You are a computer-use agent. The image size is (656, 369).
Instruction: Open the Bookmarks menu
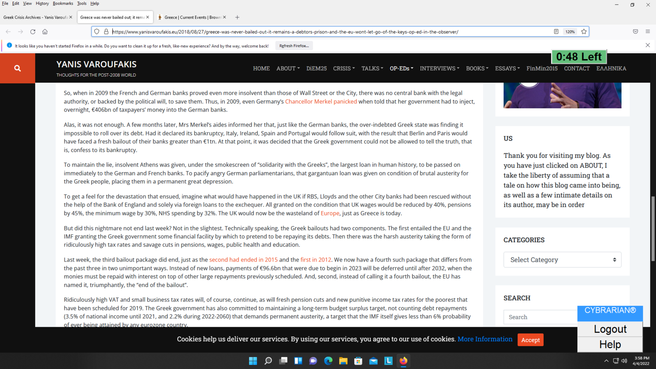tap(63, 3)
